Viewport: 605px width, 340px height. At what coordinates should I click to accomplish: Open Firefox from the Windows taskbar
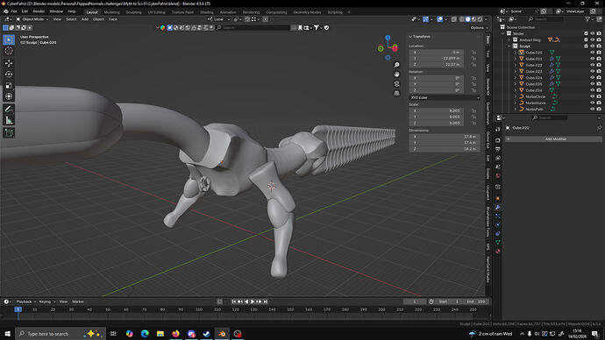pyautogui.click(x=175, y=334)
